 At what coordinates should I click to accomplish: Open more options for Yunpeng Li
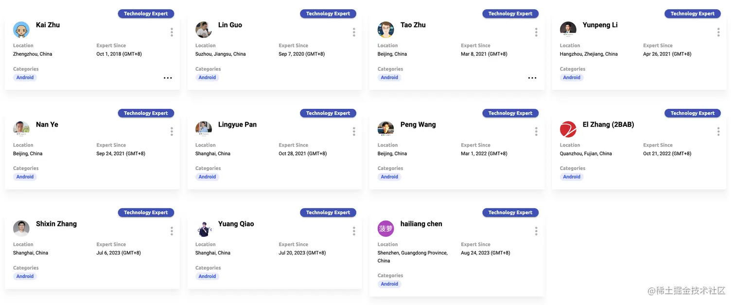pos(718,32)
